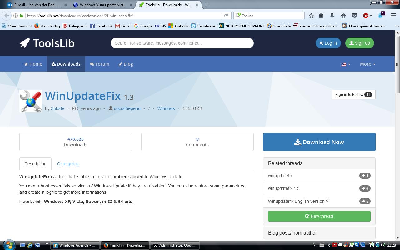Click the TeamViewer tray icon
This screenshot has height=250, width=400.
coord(357,245)
